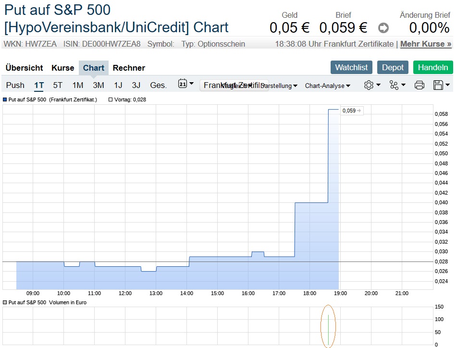Image resolution: width=457 pixels, height=348 pixels.
Task: Expand arrow next to settings gear
Action: pos(378,85)
